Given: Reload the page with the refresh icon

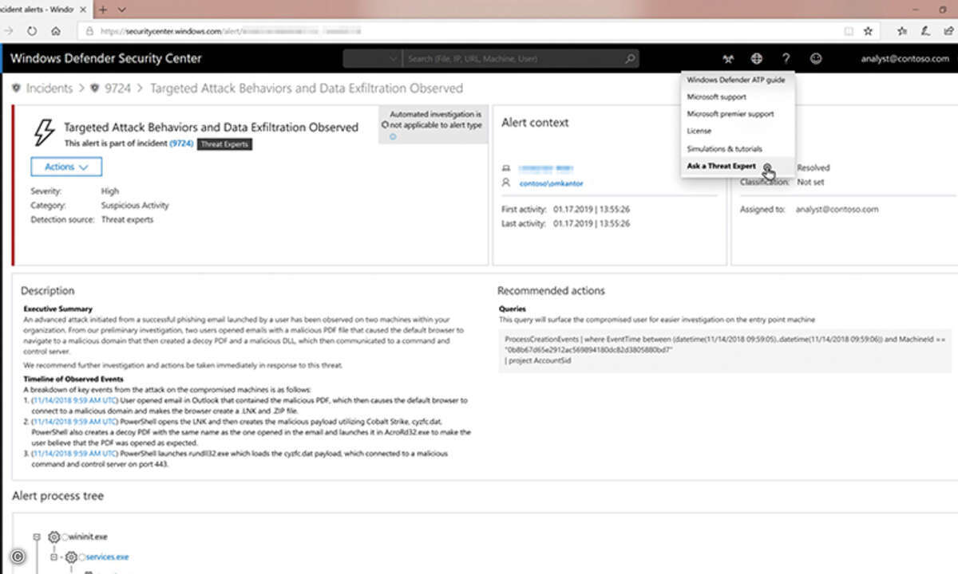Looking at the screenshot, I should click(x=32, y=31).
